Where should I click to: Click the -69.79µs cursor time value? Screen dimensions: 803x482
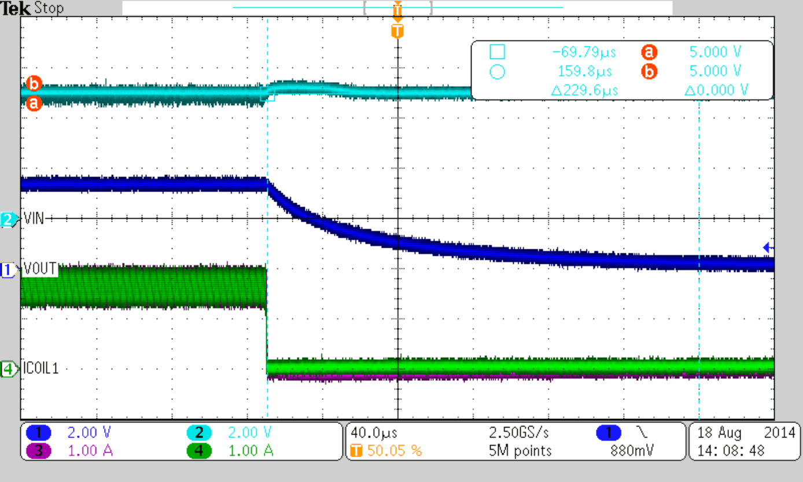[584, 53]
